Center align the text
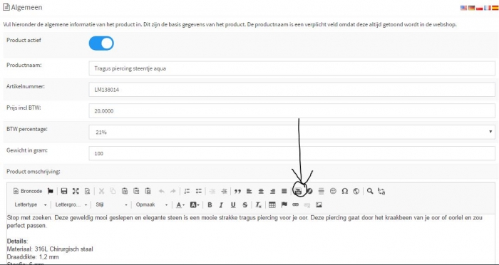The width and height of the screenshot is (499, 265). (261, 191)
